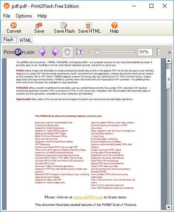Image resolution: width=174 pixels, height=212 pixels.
Task: Click the Save toolbar button
Action: tap(39, 28)
